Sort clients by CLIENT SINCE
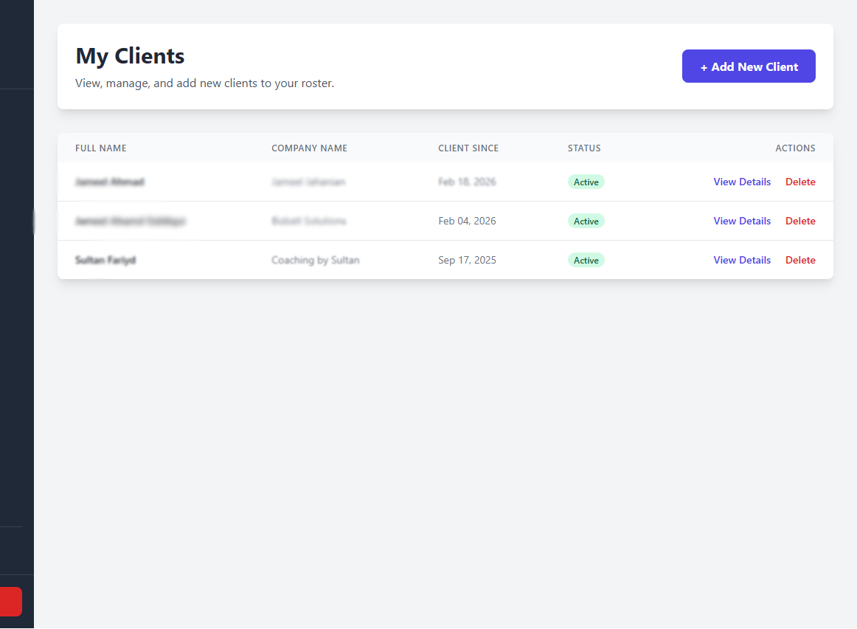The image size is (857, 629). point(468,148)
